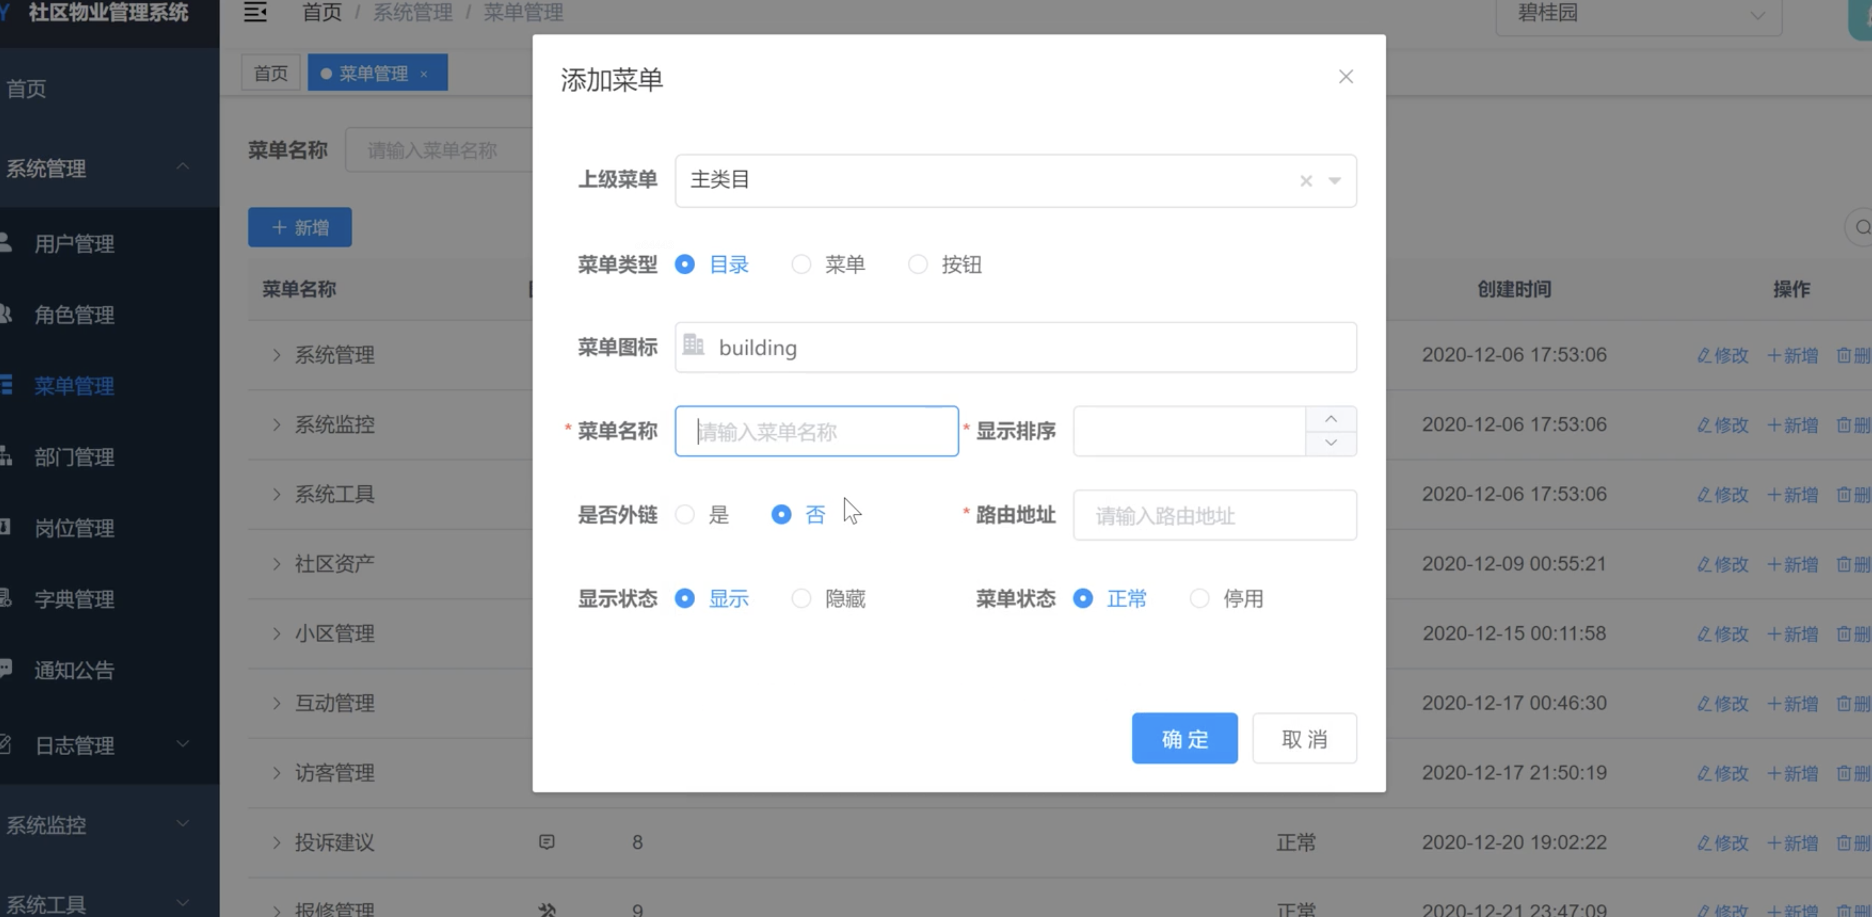The image size is (1872, 917).
Task: Confirm with the 确定 button
Action: [x=1185, y=739]
